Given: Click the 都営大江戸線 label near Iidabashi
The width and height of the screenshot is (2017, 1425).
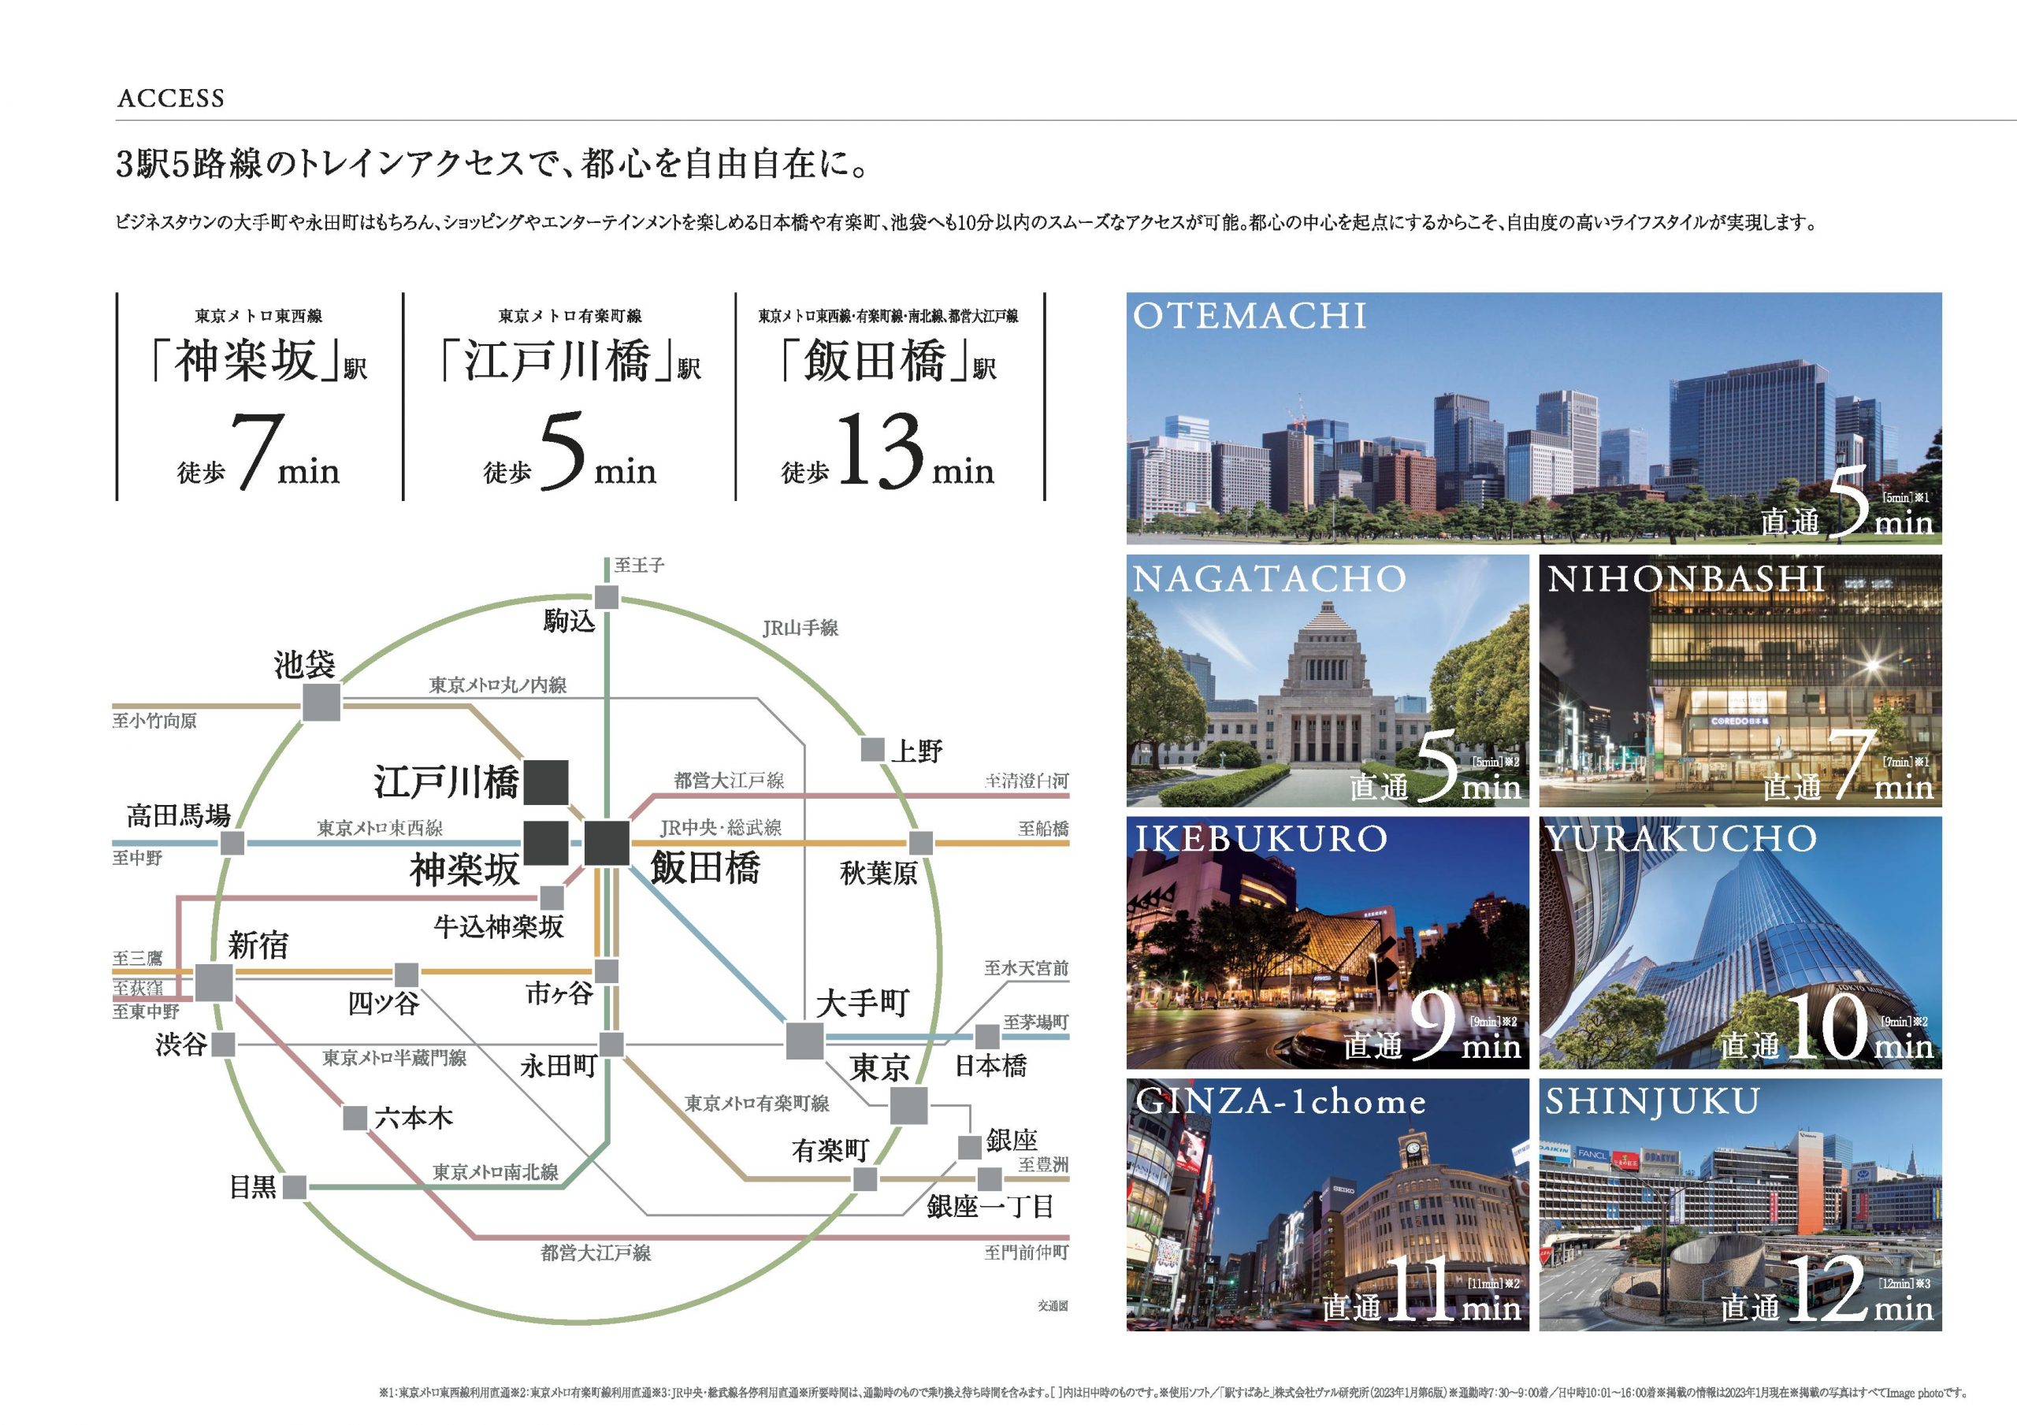Looking at the screenshot, I should [x=729, y=779].
